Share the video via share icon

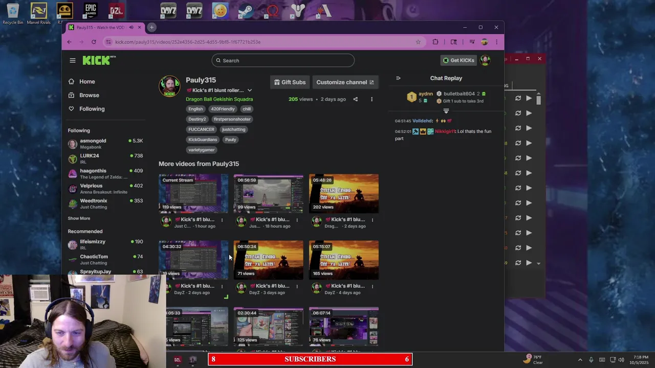tap(356, 99)
